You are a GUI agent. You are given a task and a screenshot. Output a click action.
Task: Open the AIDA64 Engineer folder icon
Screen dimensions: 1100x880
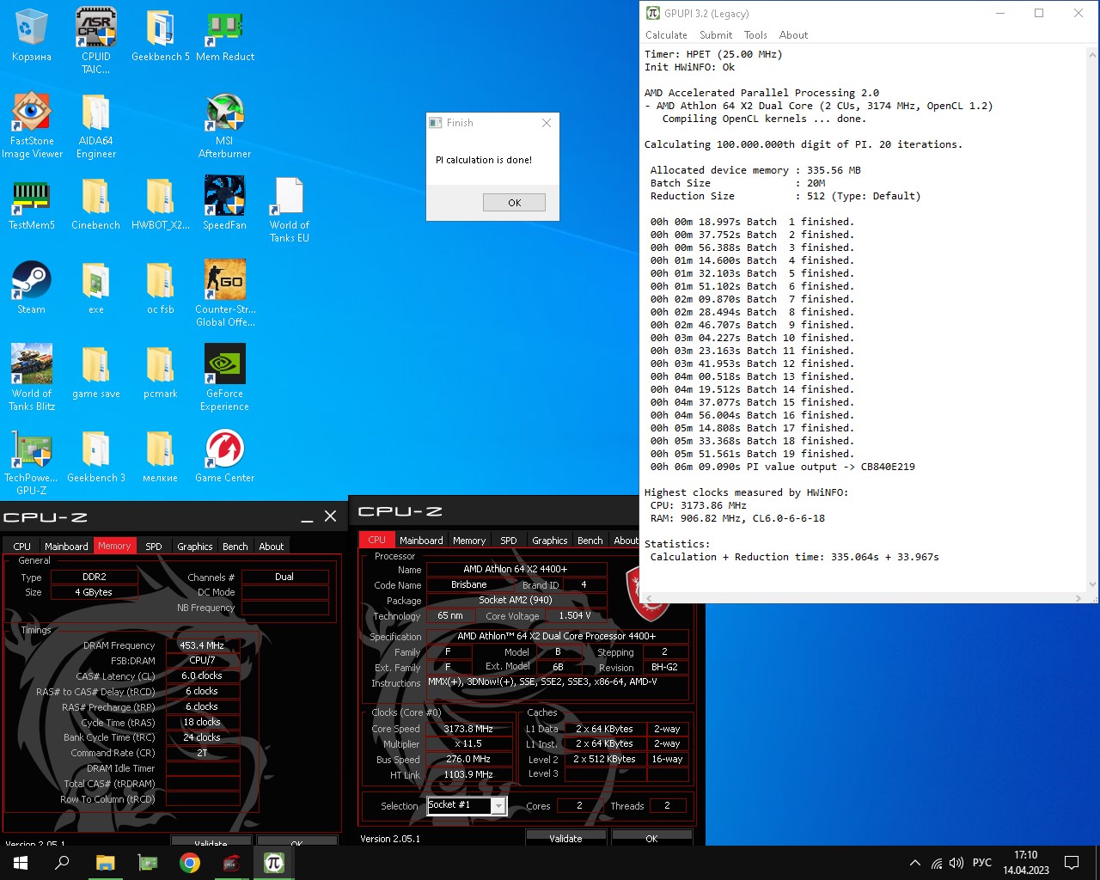click(x=96, y=125)
